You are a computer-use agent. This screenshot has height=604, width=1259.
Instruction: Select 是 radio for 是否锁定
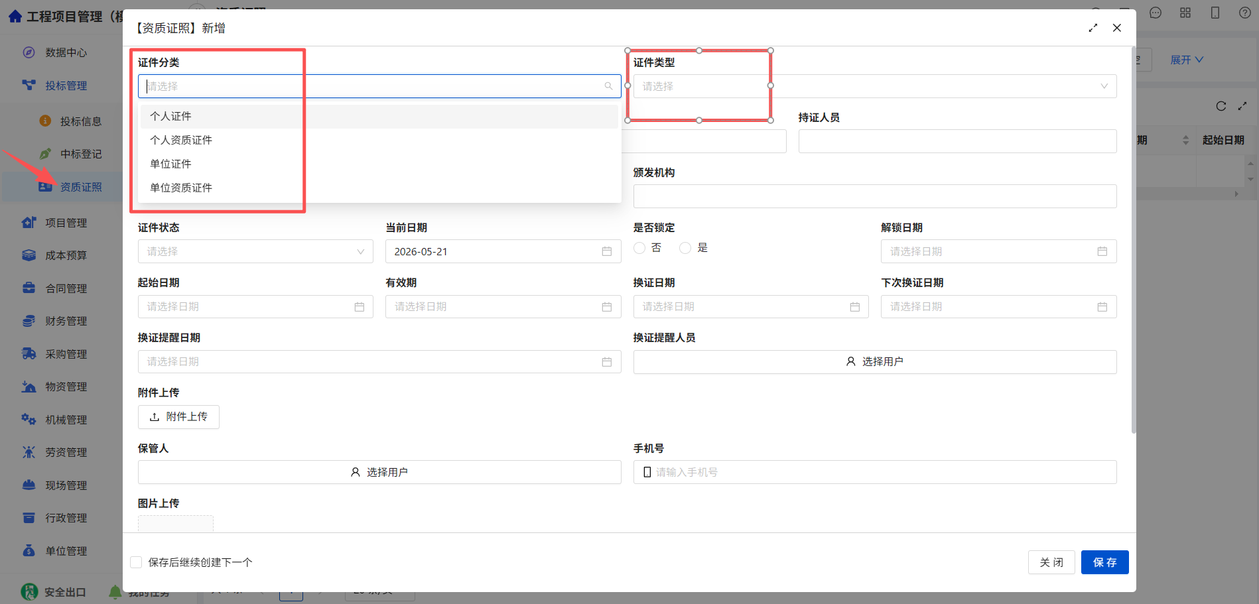click(685, 247)
